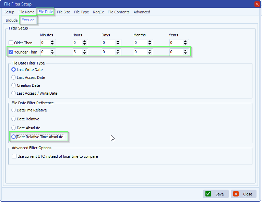The height and width of the screenshot is (203, 262).
Task: Open the Setup tab
Action: click(x=9, y=12)
